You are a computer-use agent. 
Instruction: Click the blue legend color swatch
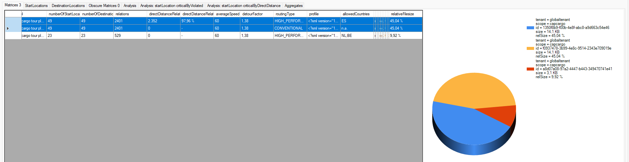[x=530, y=28]
